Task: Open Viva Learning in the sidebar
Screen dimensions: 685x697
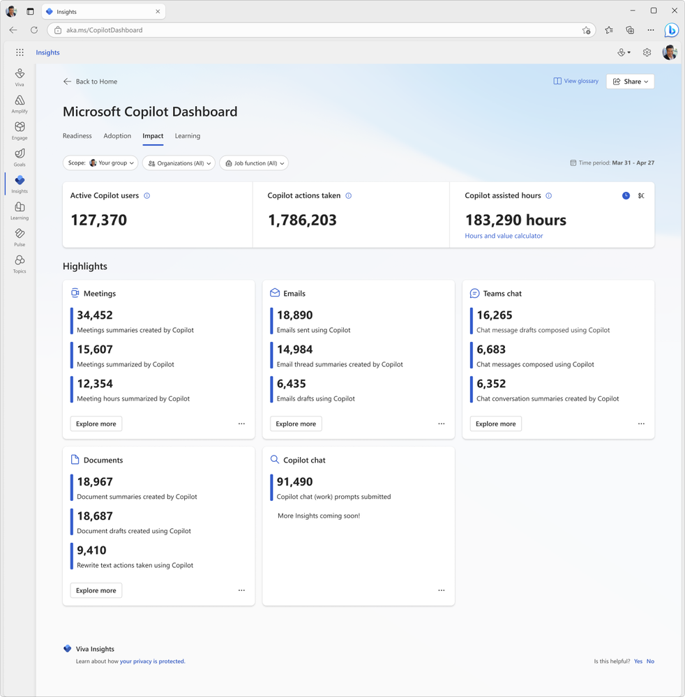Action: 20,211
